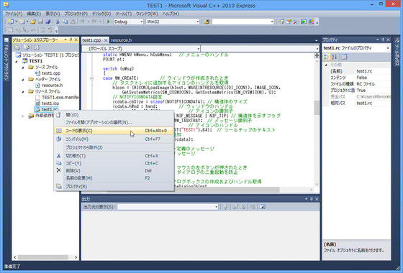Select resource.h in Solution Explorer tree

pyautogui.click(x=52, y=85)
